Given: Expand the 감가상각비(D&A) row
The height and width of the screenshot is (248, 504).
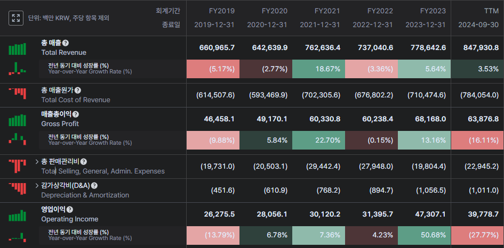Looking at the screenshot, I should [37, 186].
